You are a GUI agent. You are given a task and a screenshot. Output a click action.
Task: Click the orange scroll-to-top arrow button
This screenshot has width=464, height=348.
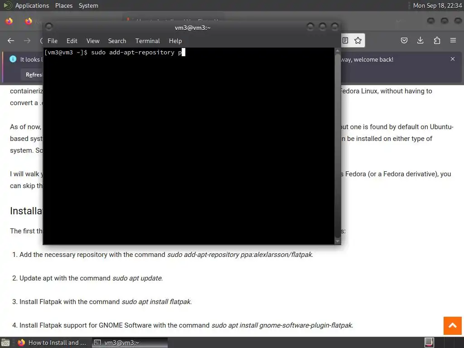pyautogui.click(x=453, y=325)
